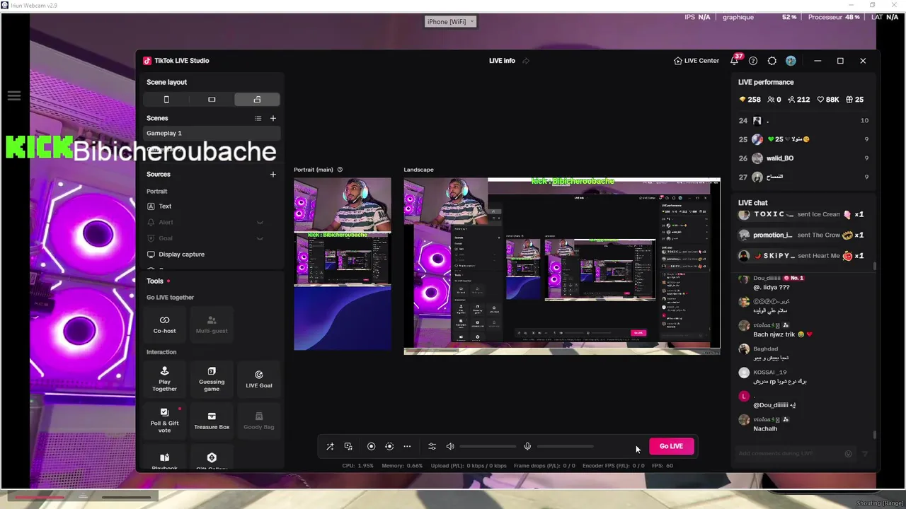Open the audio mixer settings icon
This screenshot has width=906, height=509.
(432, 446)
